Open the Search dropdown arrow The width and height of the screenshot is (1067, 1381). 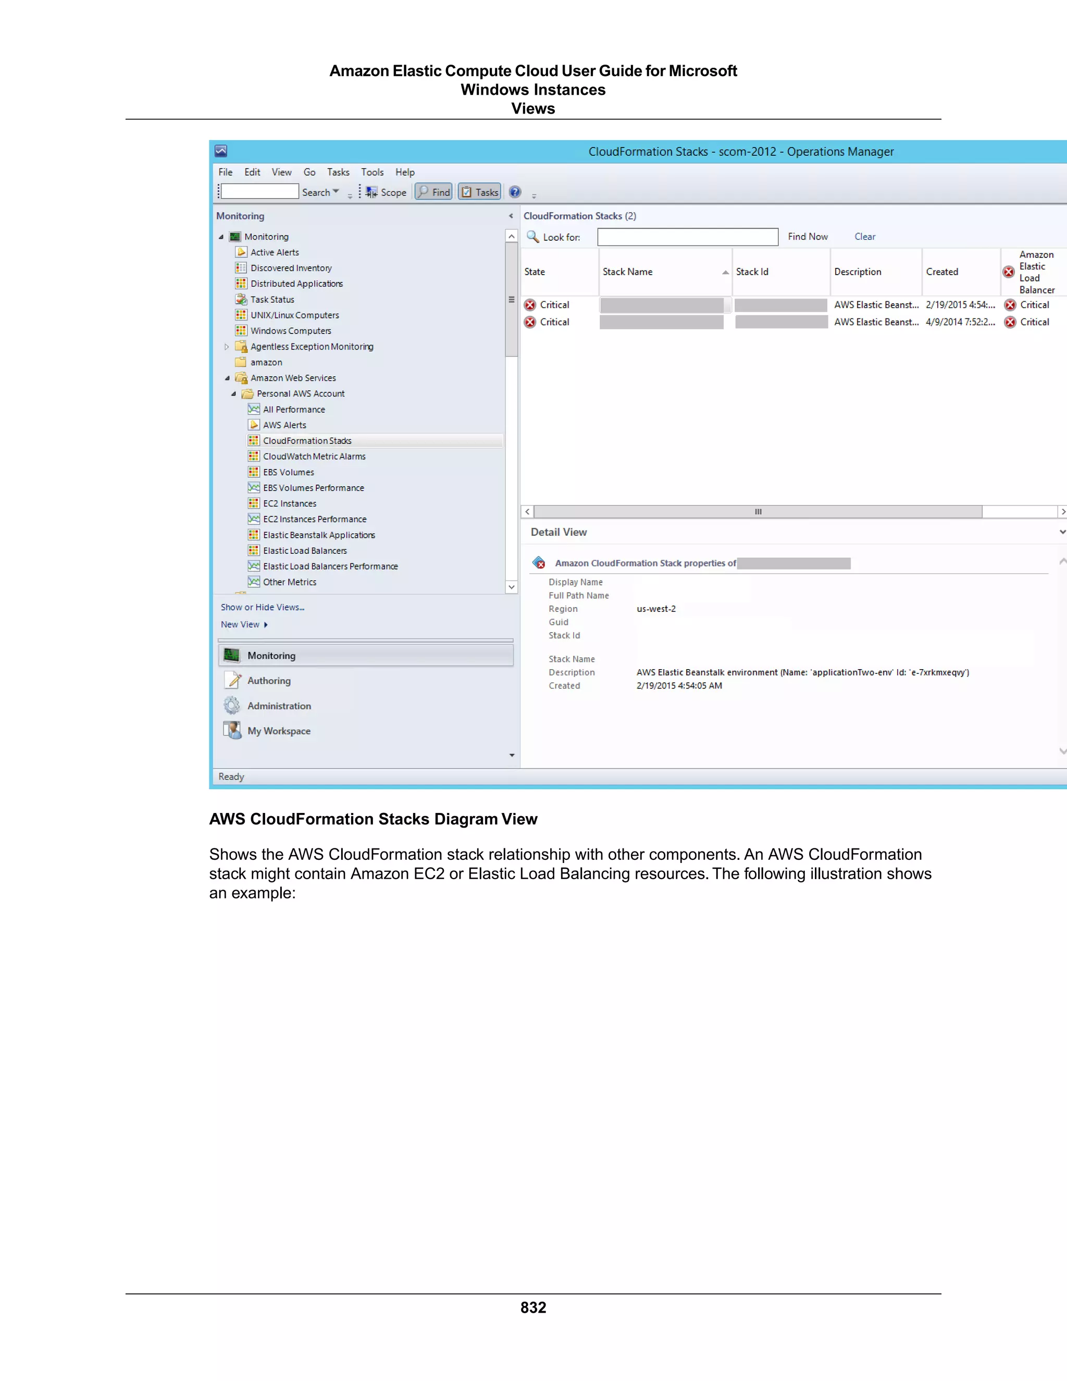point(336,192)
